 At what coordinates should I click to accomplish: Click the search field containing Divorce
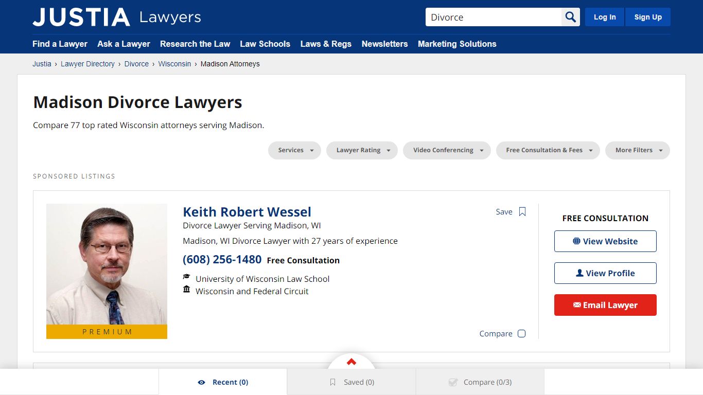(x=494, y=17)
